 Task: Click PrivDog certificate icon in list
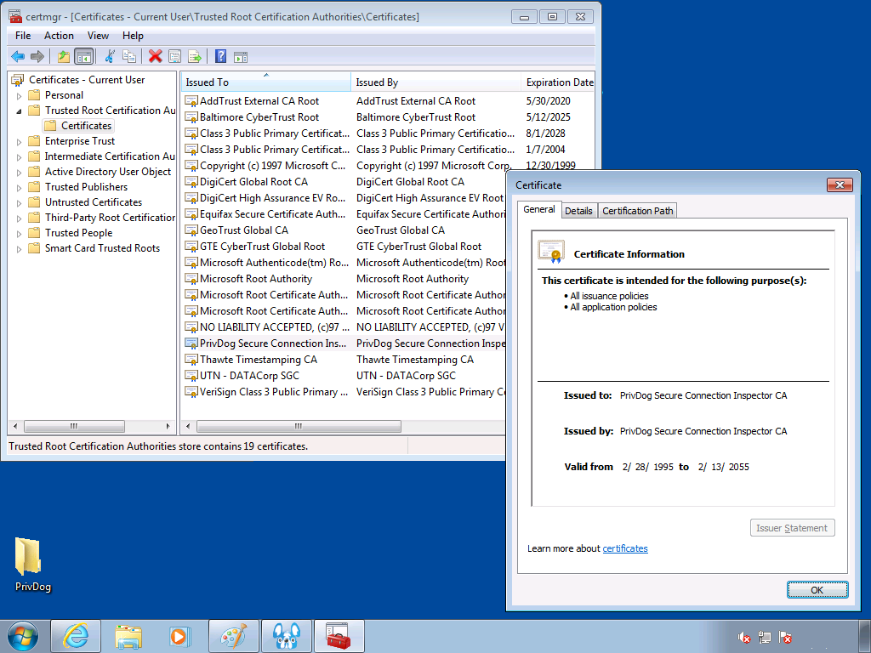pos(191,344)
